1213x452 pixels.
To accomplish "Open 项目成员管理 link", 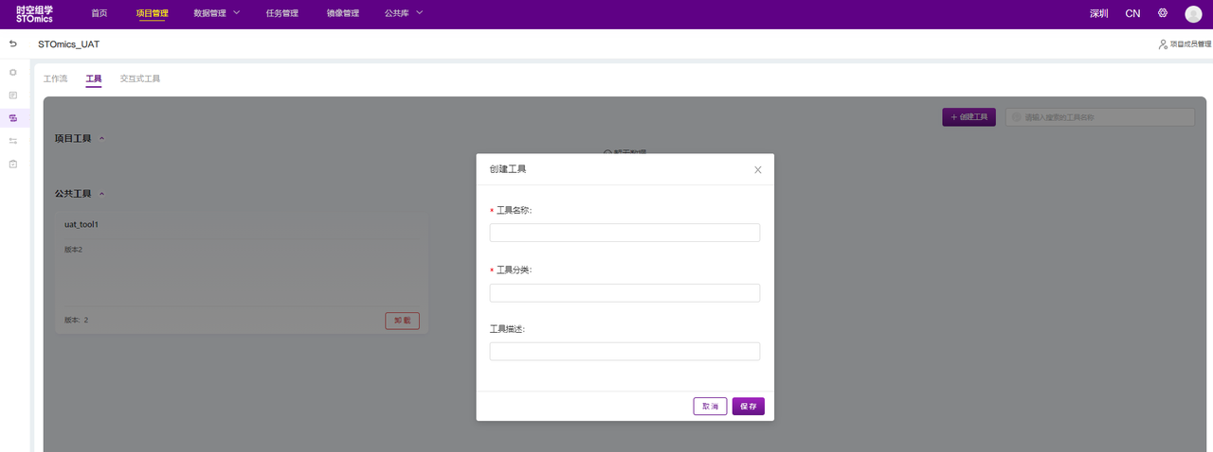I will (1185, 44).
